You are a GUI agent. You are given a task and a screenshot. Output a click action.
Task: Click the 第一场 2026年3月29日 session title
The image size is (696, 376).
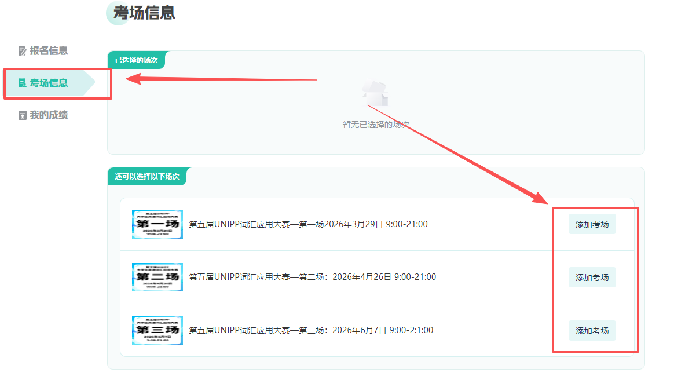point(308,224)
